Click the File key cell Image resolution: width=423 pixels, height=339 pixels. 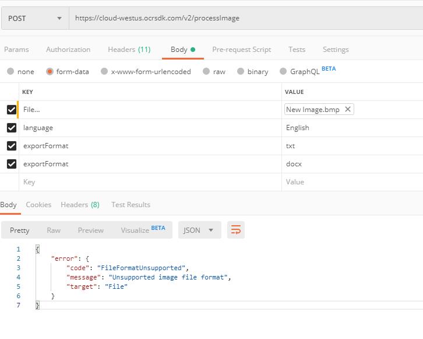pos(150,110)
